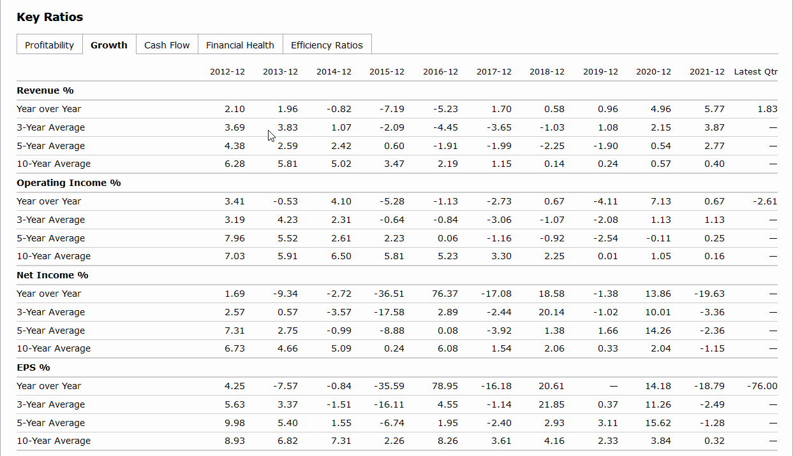The image size is (793, 456).
Task: Click the Key Ratios page title
Action: click(x=50, y=17)
